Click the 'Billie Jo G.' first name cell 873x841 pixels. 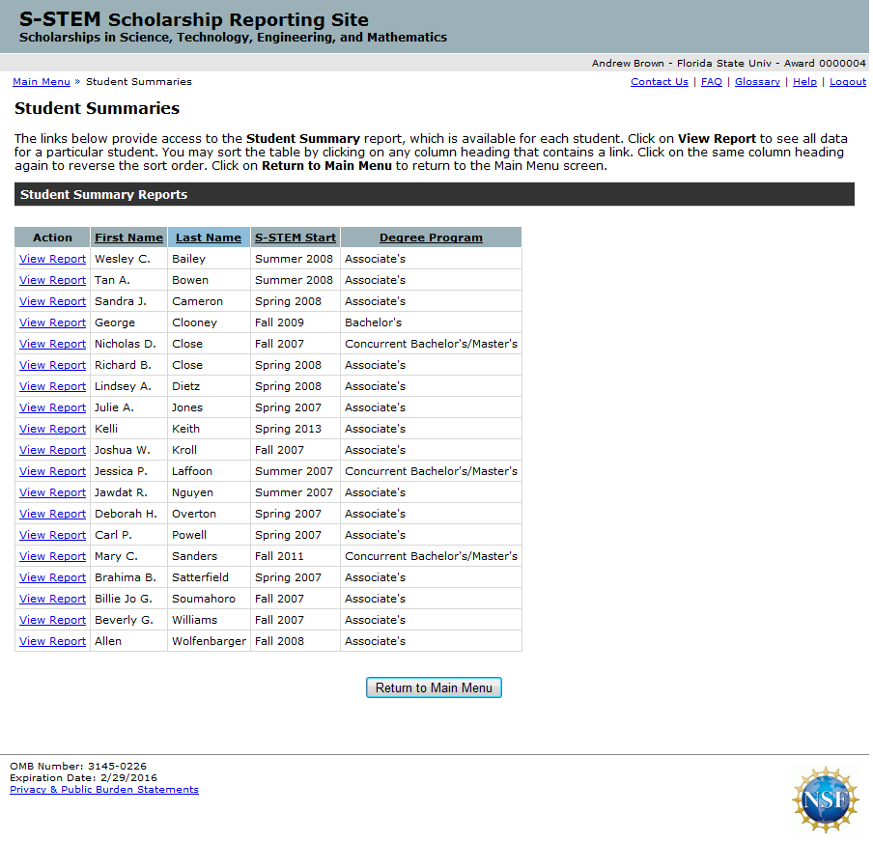pyautogui.click(x=128, y=599)
